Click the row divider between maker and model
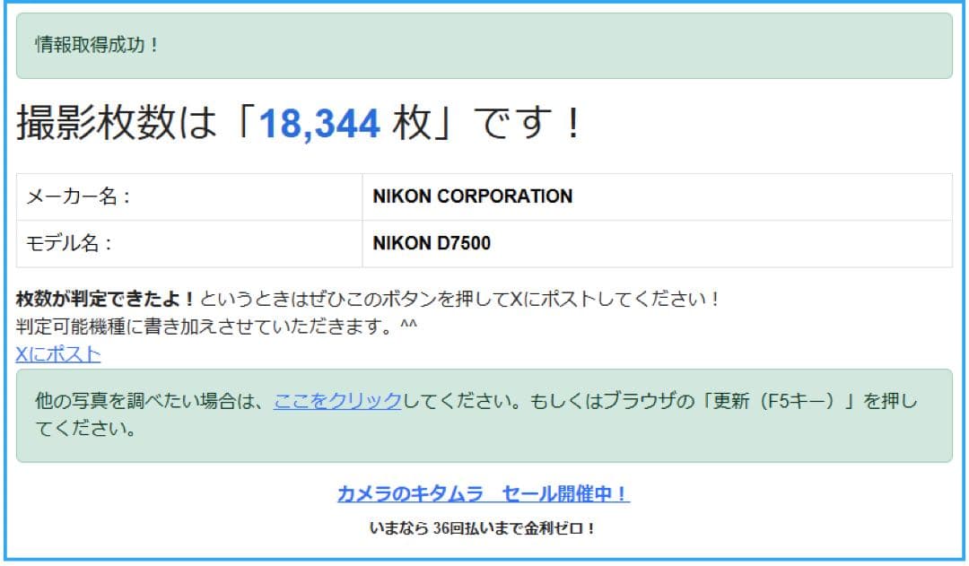 click(484, 220)
